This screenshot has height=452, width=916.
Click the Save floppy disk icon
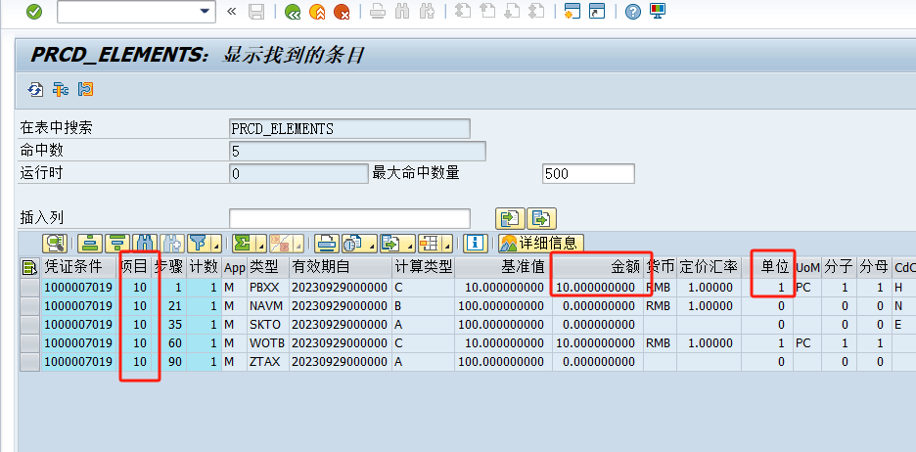pyautogui.click(x=256, y=12)
